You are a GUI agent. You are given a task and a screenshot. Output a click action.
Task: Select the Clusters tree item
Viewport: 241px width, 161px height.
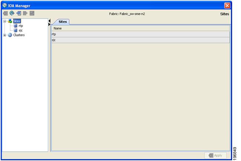click(x=19, y=35)
